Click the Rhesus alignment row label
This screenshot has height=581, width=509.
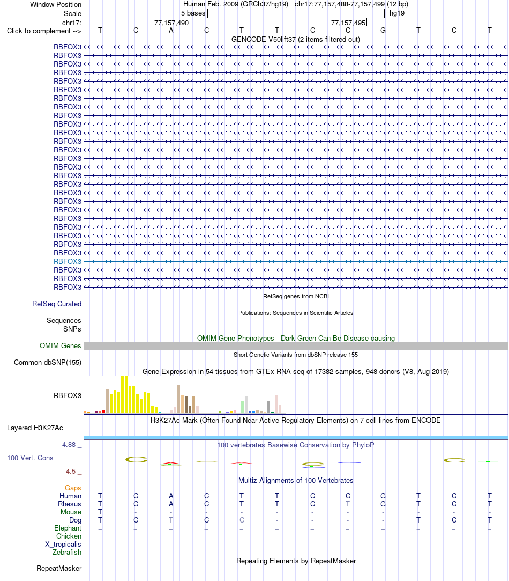pos(70,504)
